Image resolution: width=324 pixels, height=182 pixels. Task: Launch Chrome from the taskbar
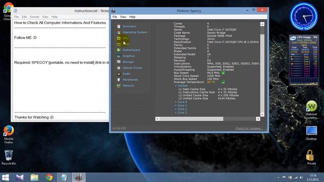click(49, 177)
